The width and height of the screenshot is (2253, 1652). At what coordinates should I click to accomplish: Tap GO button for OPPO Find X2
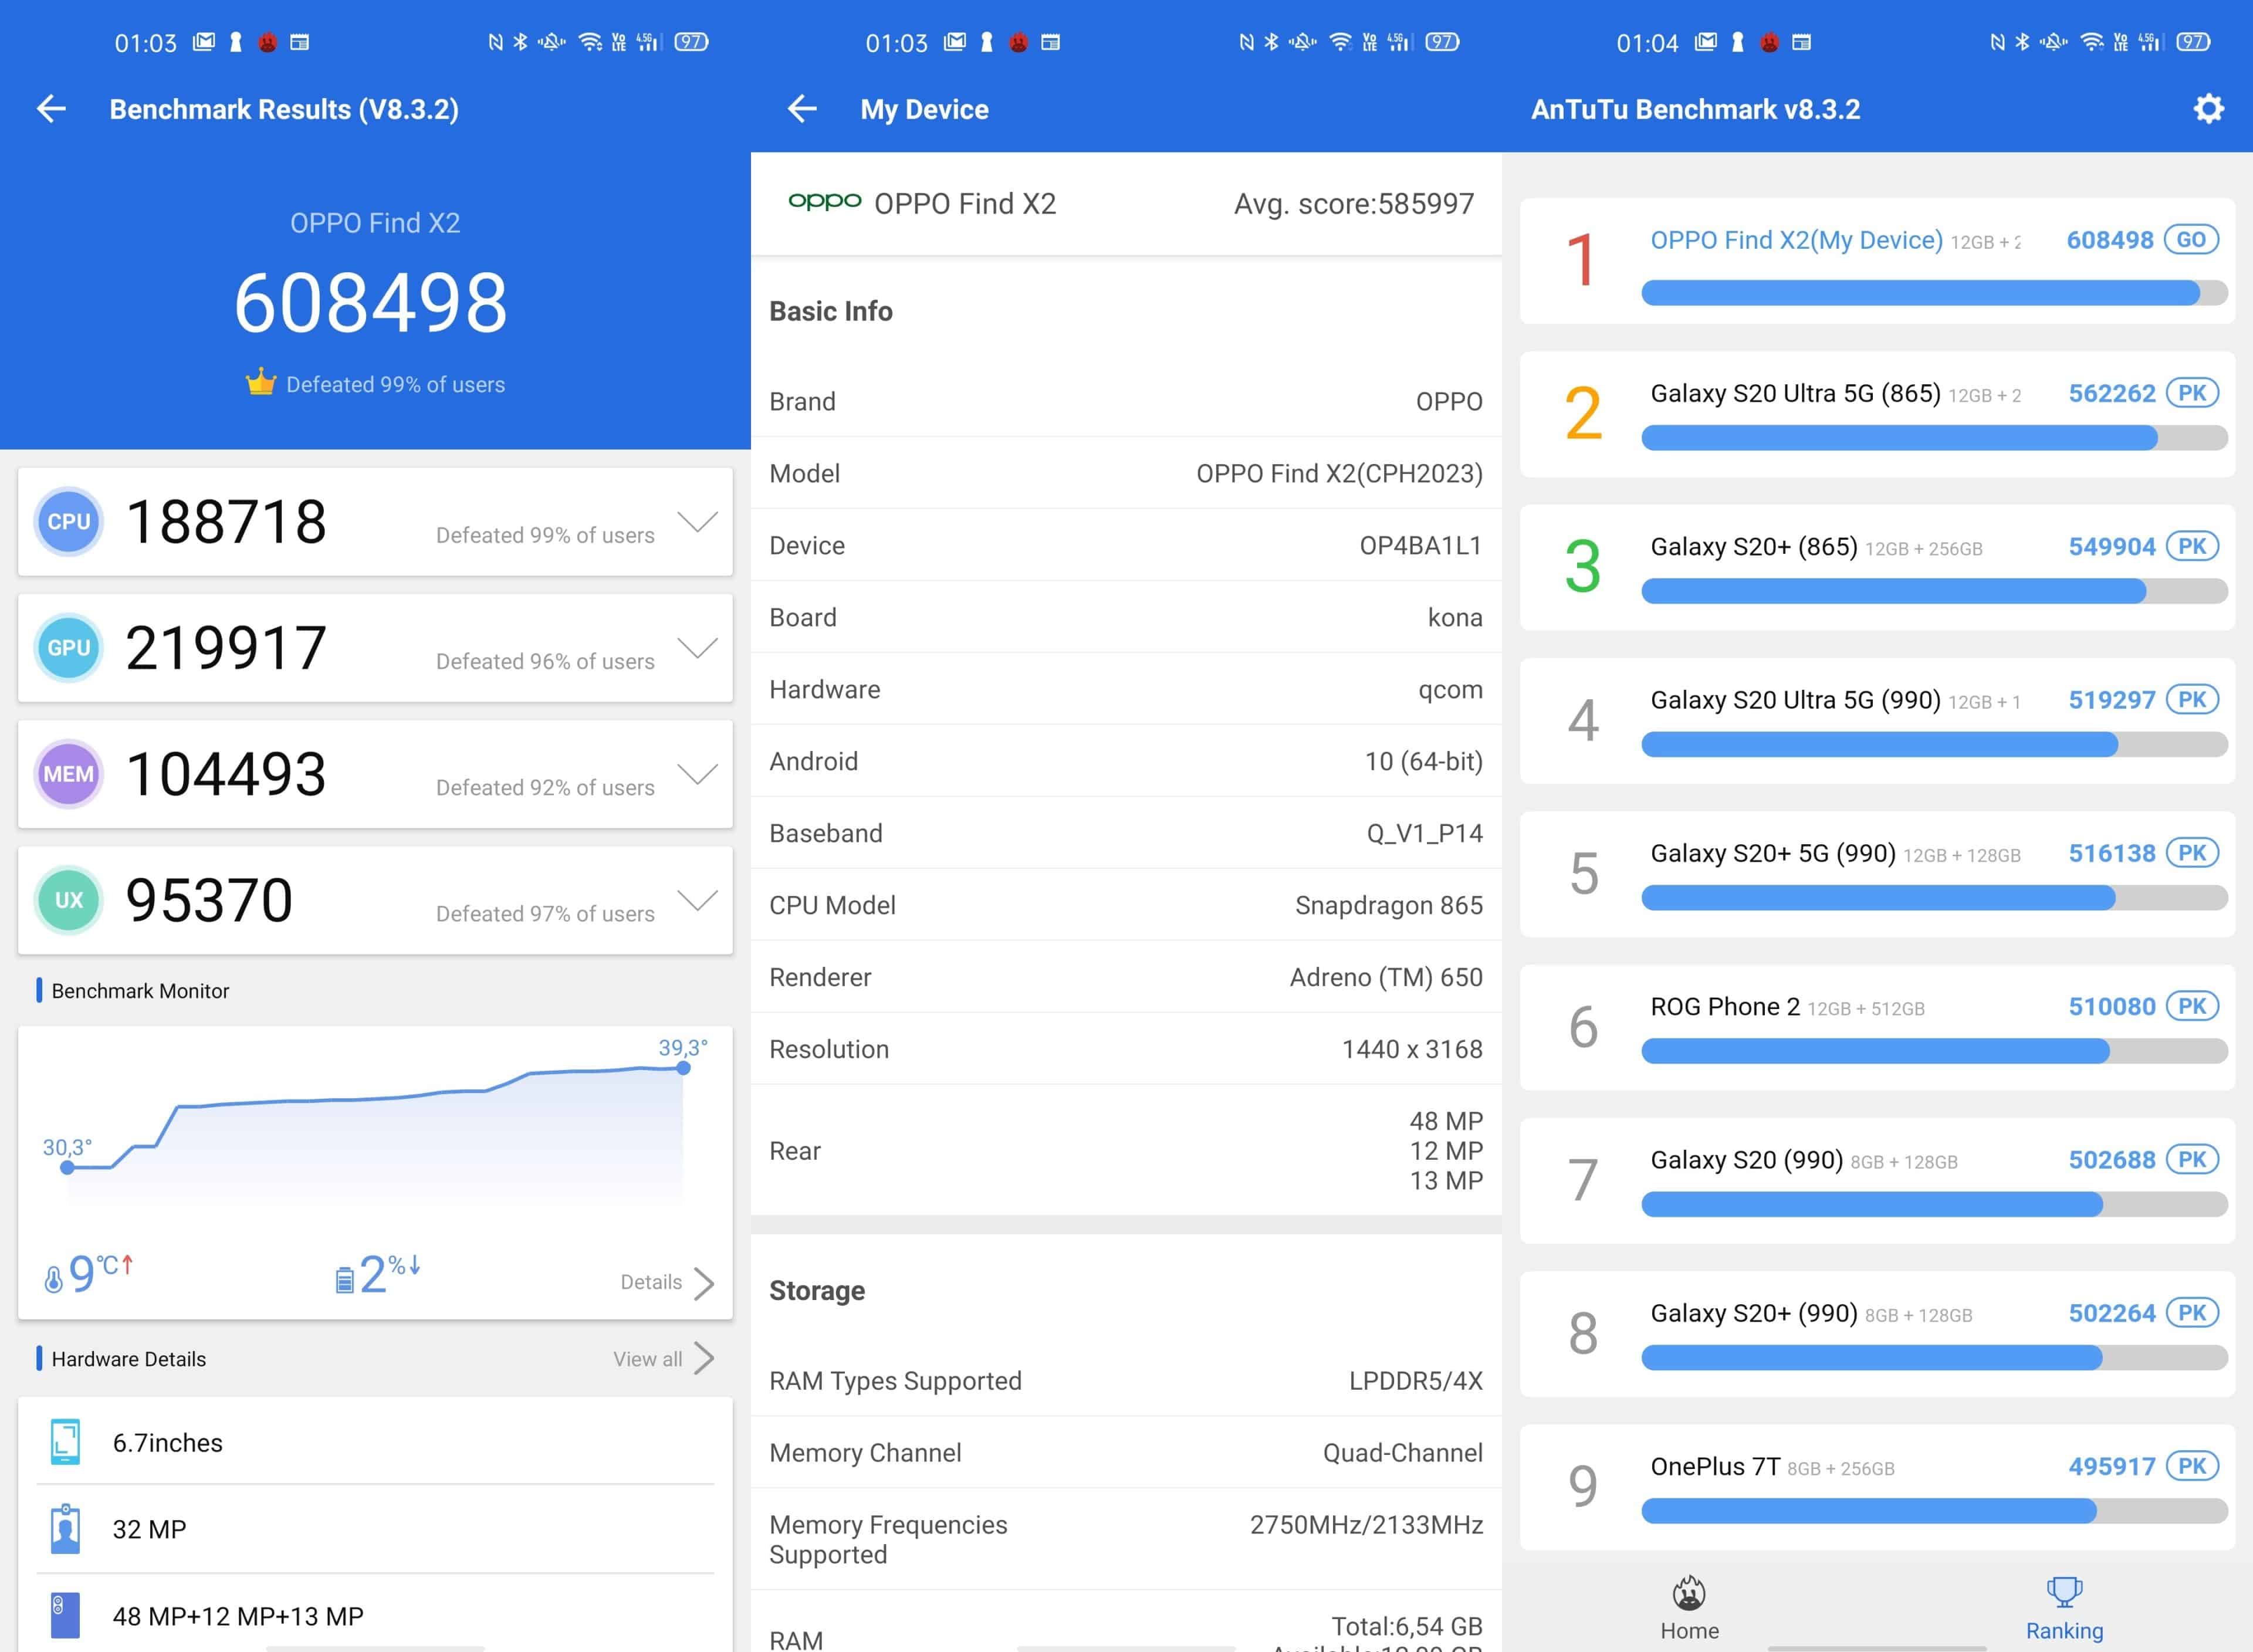(x=2191, y=240)
